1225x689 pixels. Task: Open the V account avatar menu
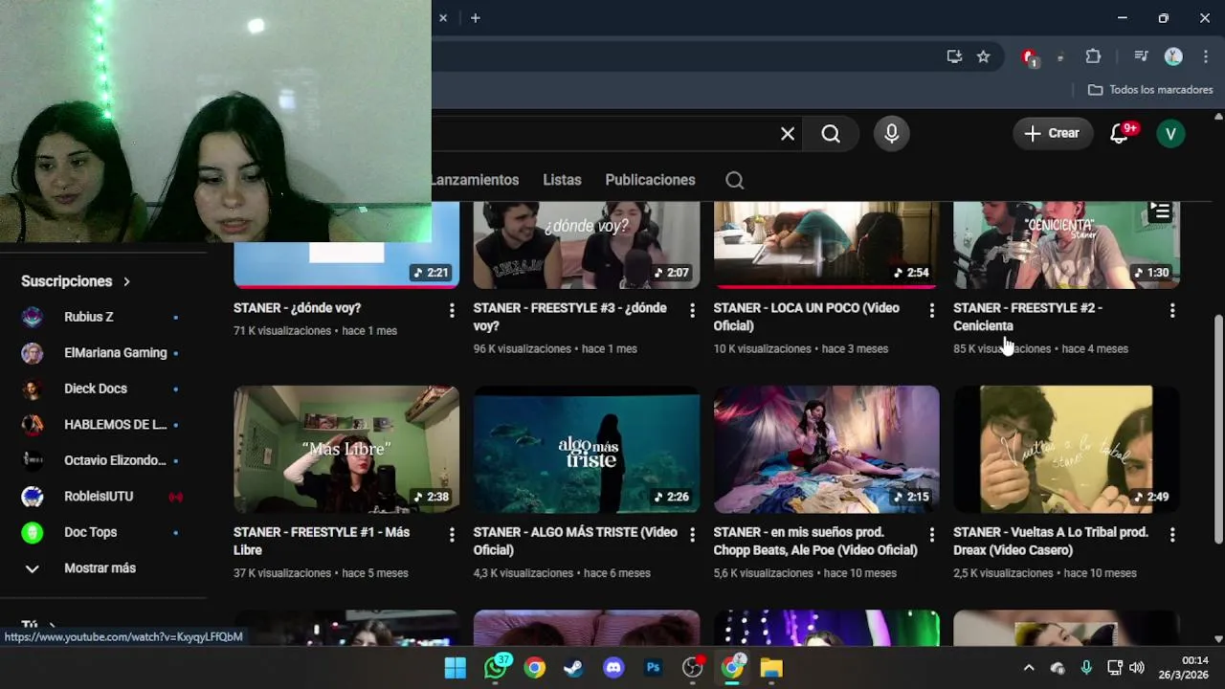tap(1170, 134)
